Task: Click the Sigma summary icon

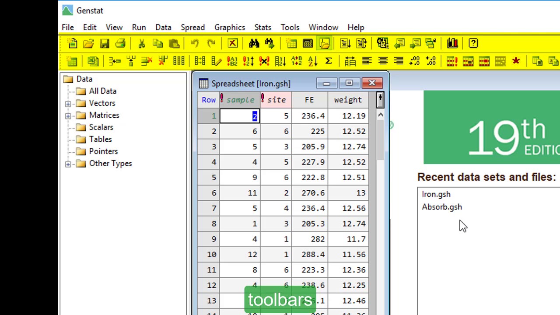Action: pyautogui.click(x=329, y=61)
